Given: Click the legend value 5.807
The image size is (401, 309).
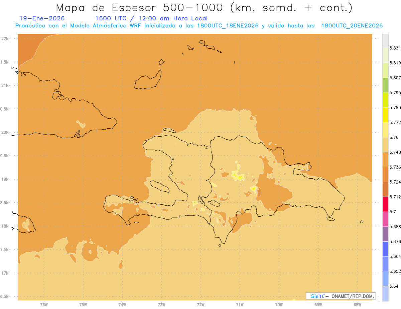Looking at the screenshot, I should pos(395,78).
